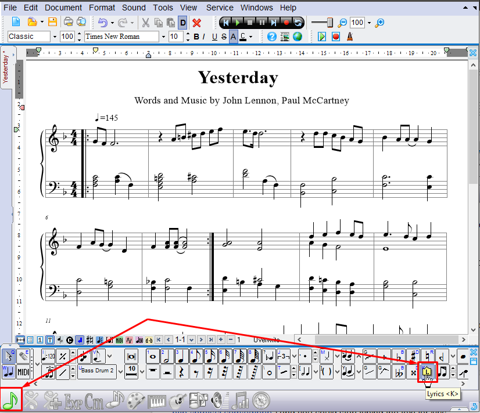
Task: Apply a natural accidental
Action: click(427, 356)
